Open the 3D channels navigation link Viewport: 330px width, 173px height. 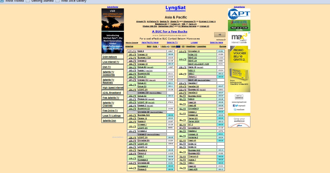point(183,46)
